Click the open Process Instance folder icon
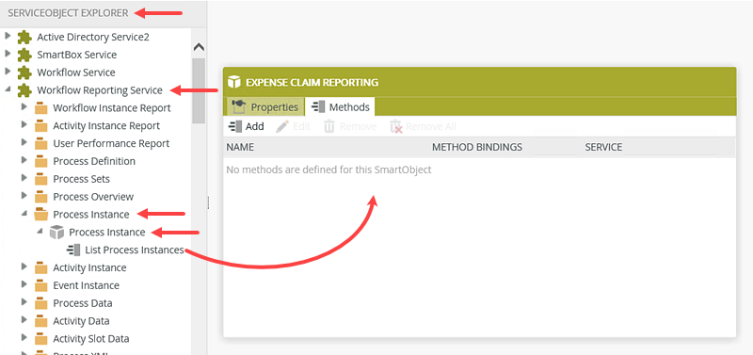 pyautogui.click(x=41, y=215)
